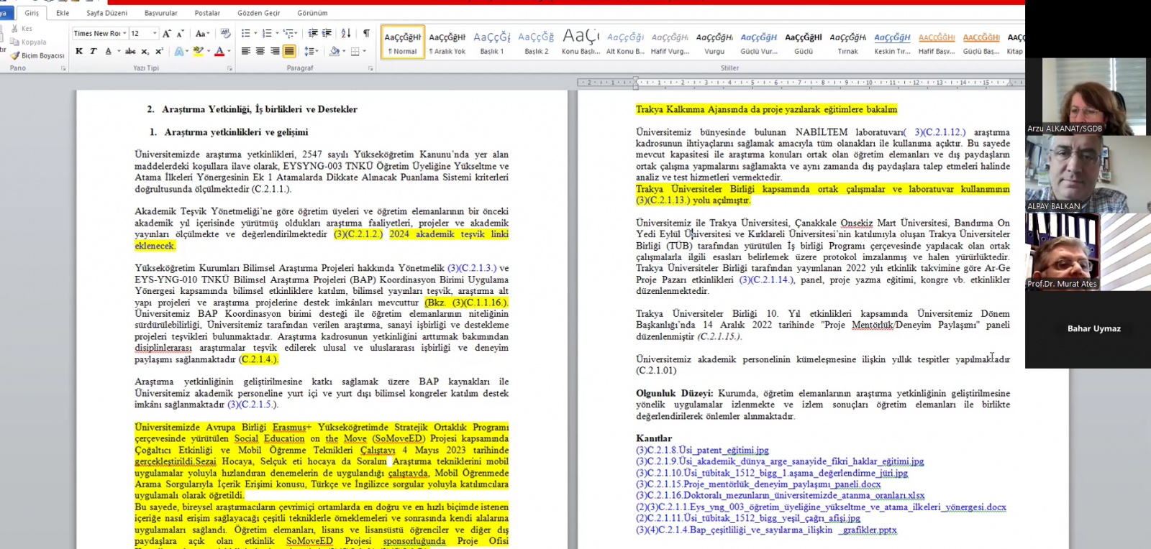Shrink font size with the shrink font icon

point(180,33)
